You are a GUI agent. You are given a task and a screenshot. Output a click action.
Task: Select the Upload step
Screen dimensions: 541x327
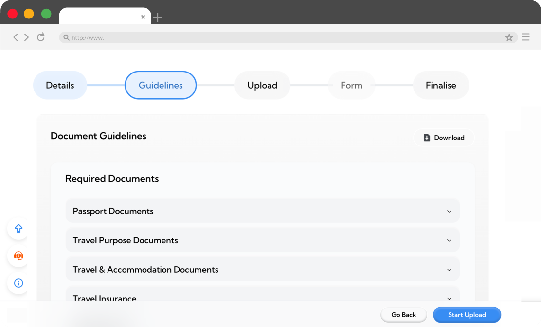[x=262, y=85]
